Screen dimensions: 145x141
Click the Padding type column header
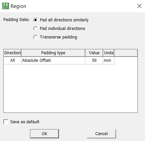pyautogui.click(x=53, y=53)
